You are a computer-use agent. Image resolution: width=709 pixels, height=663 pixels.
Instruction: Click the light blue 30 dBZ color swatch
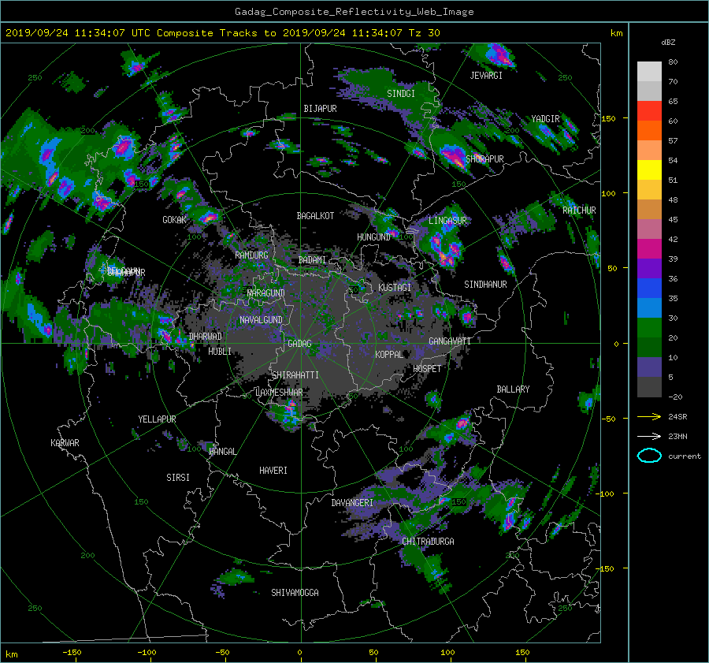(x=649, y=307)
